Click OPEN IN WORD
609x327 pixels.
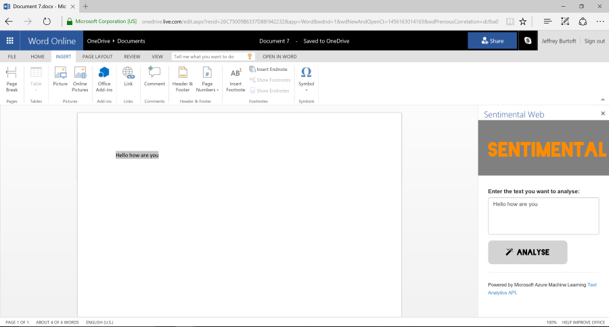click(279, 57)
